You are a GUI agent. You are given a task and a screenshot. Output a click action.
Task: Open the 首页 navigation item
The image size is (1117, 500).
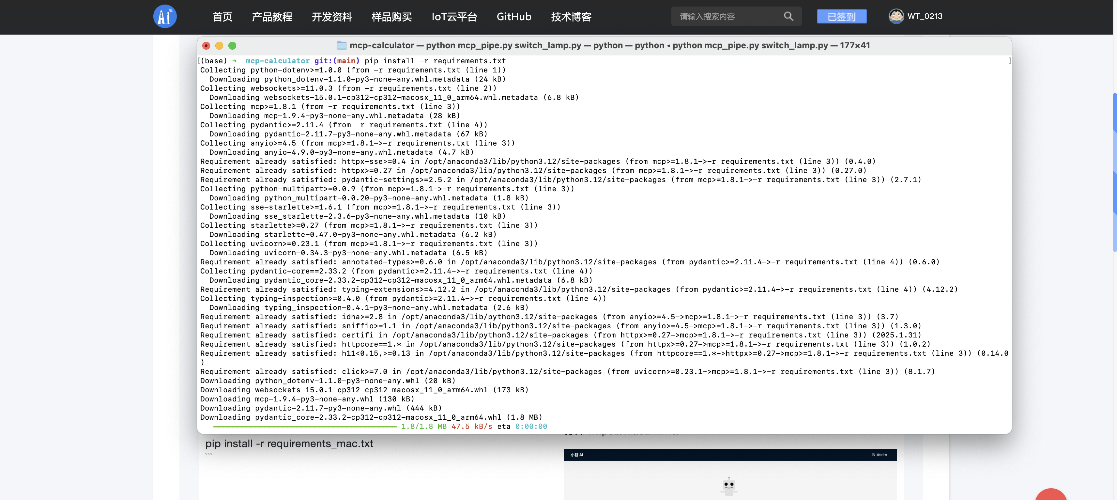pos(222,17)
